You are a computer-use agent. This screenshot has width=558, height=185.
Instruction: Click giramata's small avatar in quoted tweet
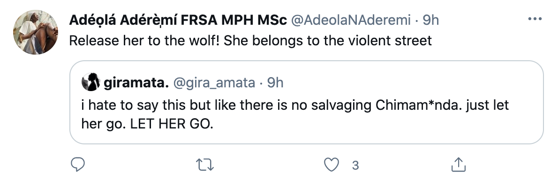pos(91,82)
